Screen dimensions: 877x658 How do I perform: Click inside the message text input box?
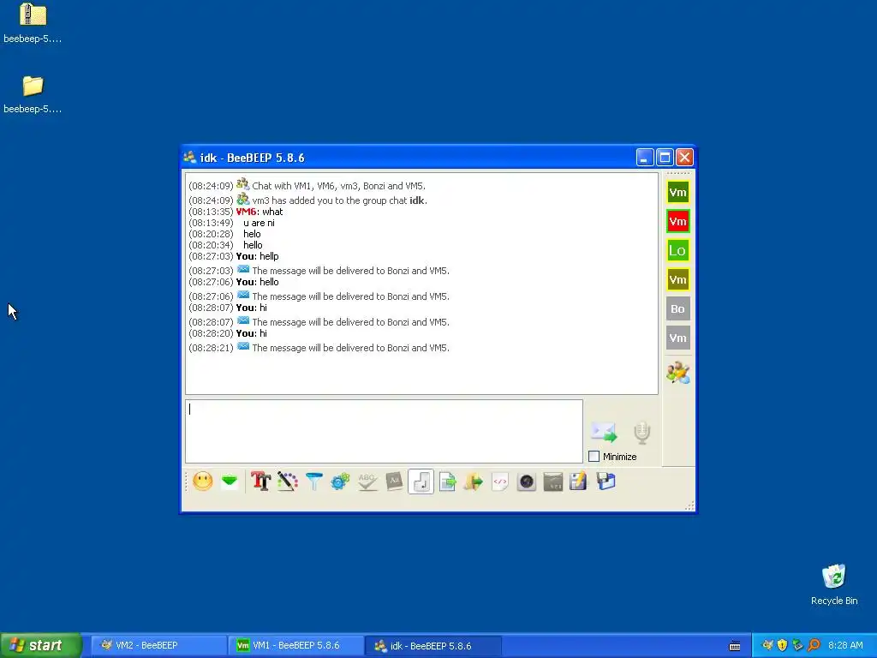tap(384, 432)
